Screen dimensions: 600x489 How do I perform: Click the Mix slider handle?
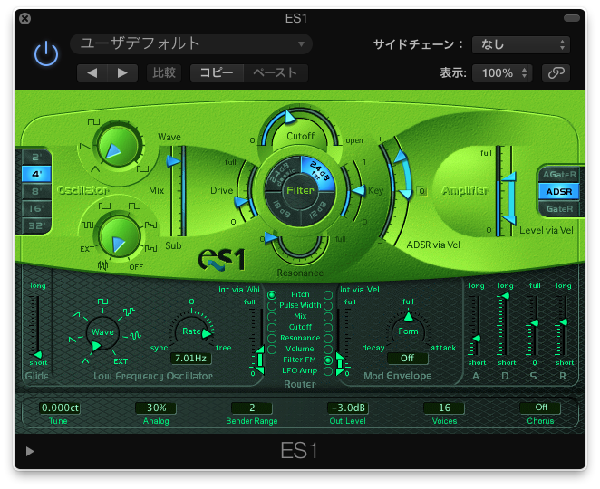(x=173, y=161)
